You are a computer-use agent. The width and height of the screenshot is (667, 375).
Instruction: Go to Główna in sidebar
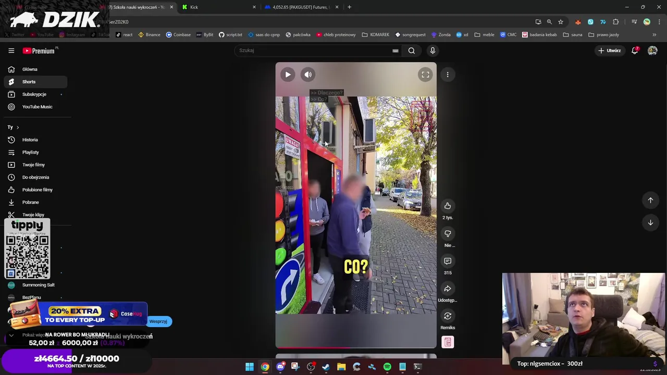(35, 69)
